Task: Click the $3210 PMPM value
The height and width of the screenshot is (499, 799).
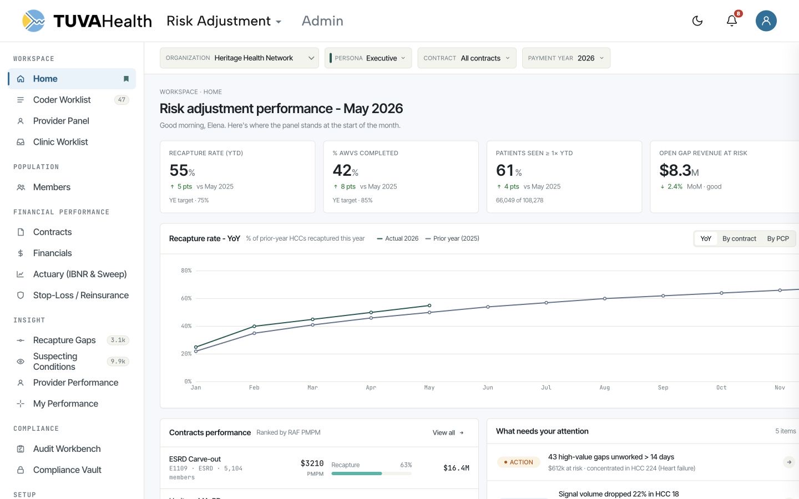Action: pyautogui.click(x=312, y=464)
